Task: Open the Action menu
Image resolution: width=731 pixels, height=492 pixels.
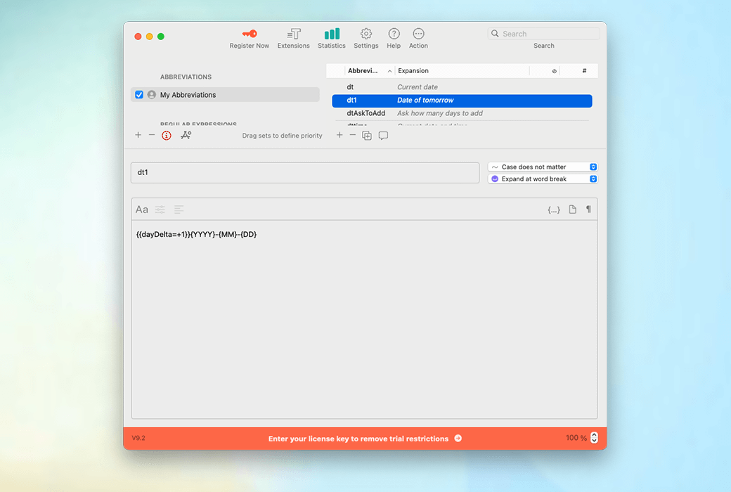Action: pyautogui.click(x=418, y=38)
